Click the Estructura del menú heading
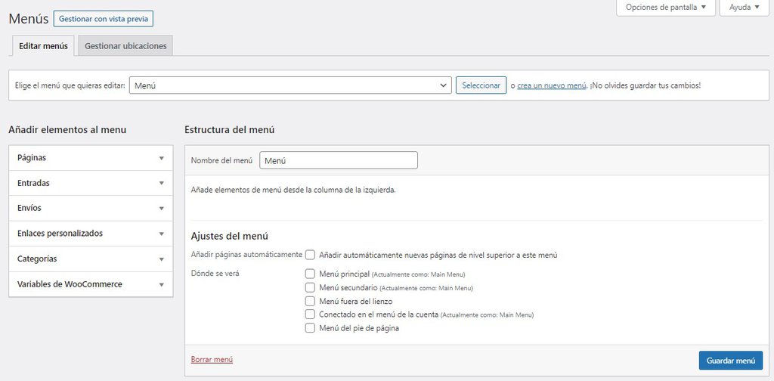Image resolution: width=774 pixels, height=381 pixels. (x=230, y=130)
